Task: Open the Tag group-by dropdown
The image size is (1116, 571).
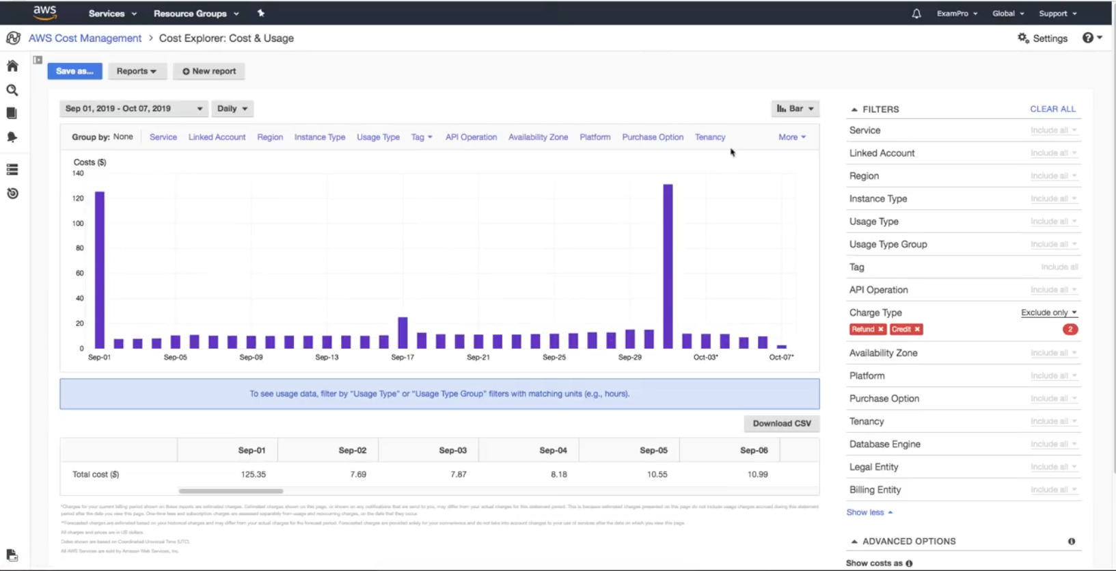Action: pos(422,137)
